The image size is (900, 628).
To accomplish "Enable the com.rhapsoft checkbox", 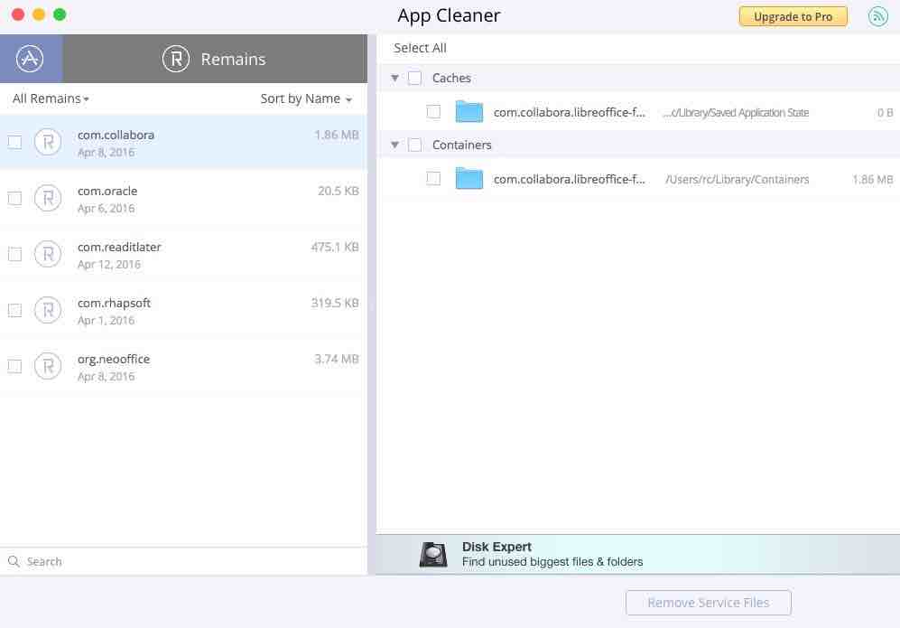I will click(15, 310).
